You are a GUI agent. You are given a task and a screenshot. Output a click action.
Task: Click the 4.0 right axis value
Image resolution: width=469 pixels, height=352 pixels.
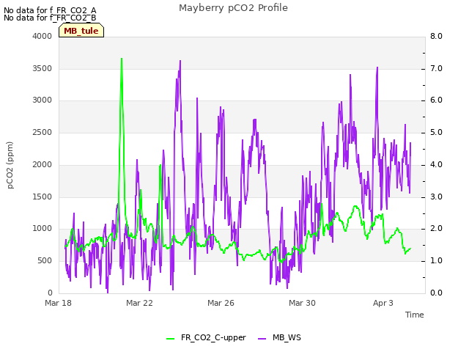pyautogui.click(x=436, y=164)
